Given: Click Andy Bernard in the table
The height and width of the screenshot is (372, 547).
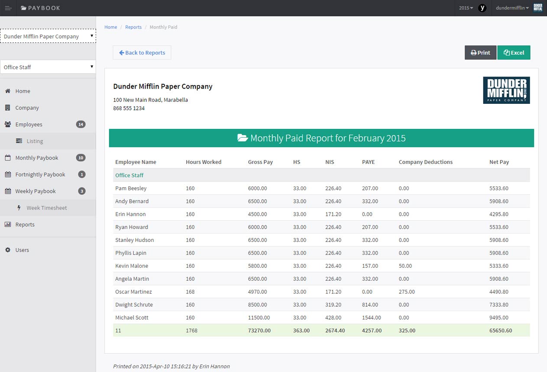Looking at the screenshot, I should [x=132, y=201].
